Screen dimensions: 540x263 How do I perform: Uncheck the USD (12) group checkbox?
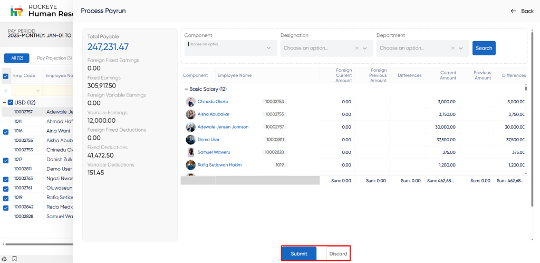(x=11, y=102)
